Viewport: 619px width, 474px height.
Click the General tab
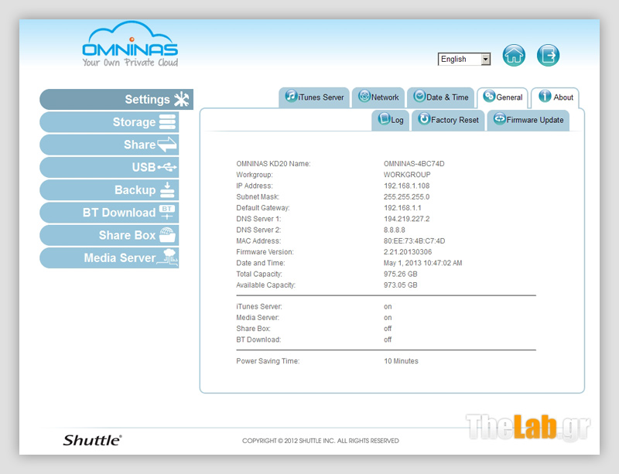coord(503,97)
